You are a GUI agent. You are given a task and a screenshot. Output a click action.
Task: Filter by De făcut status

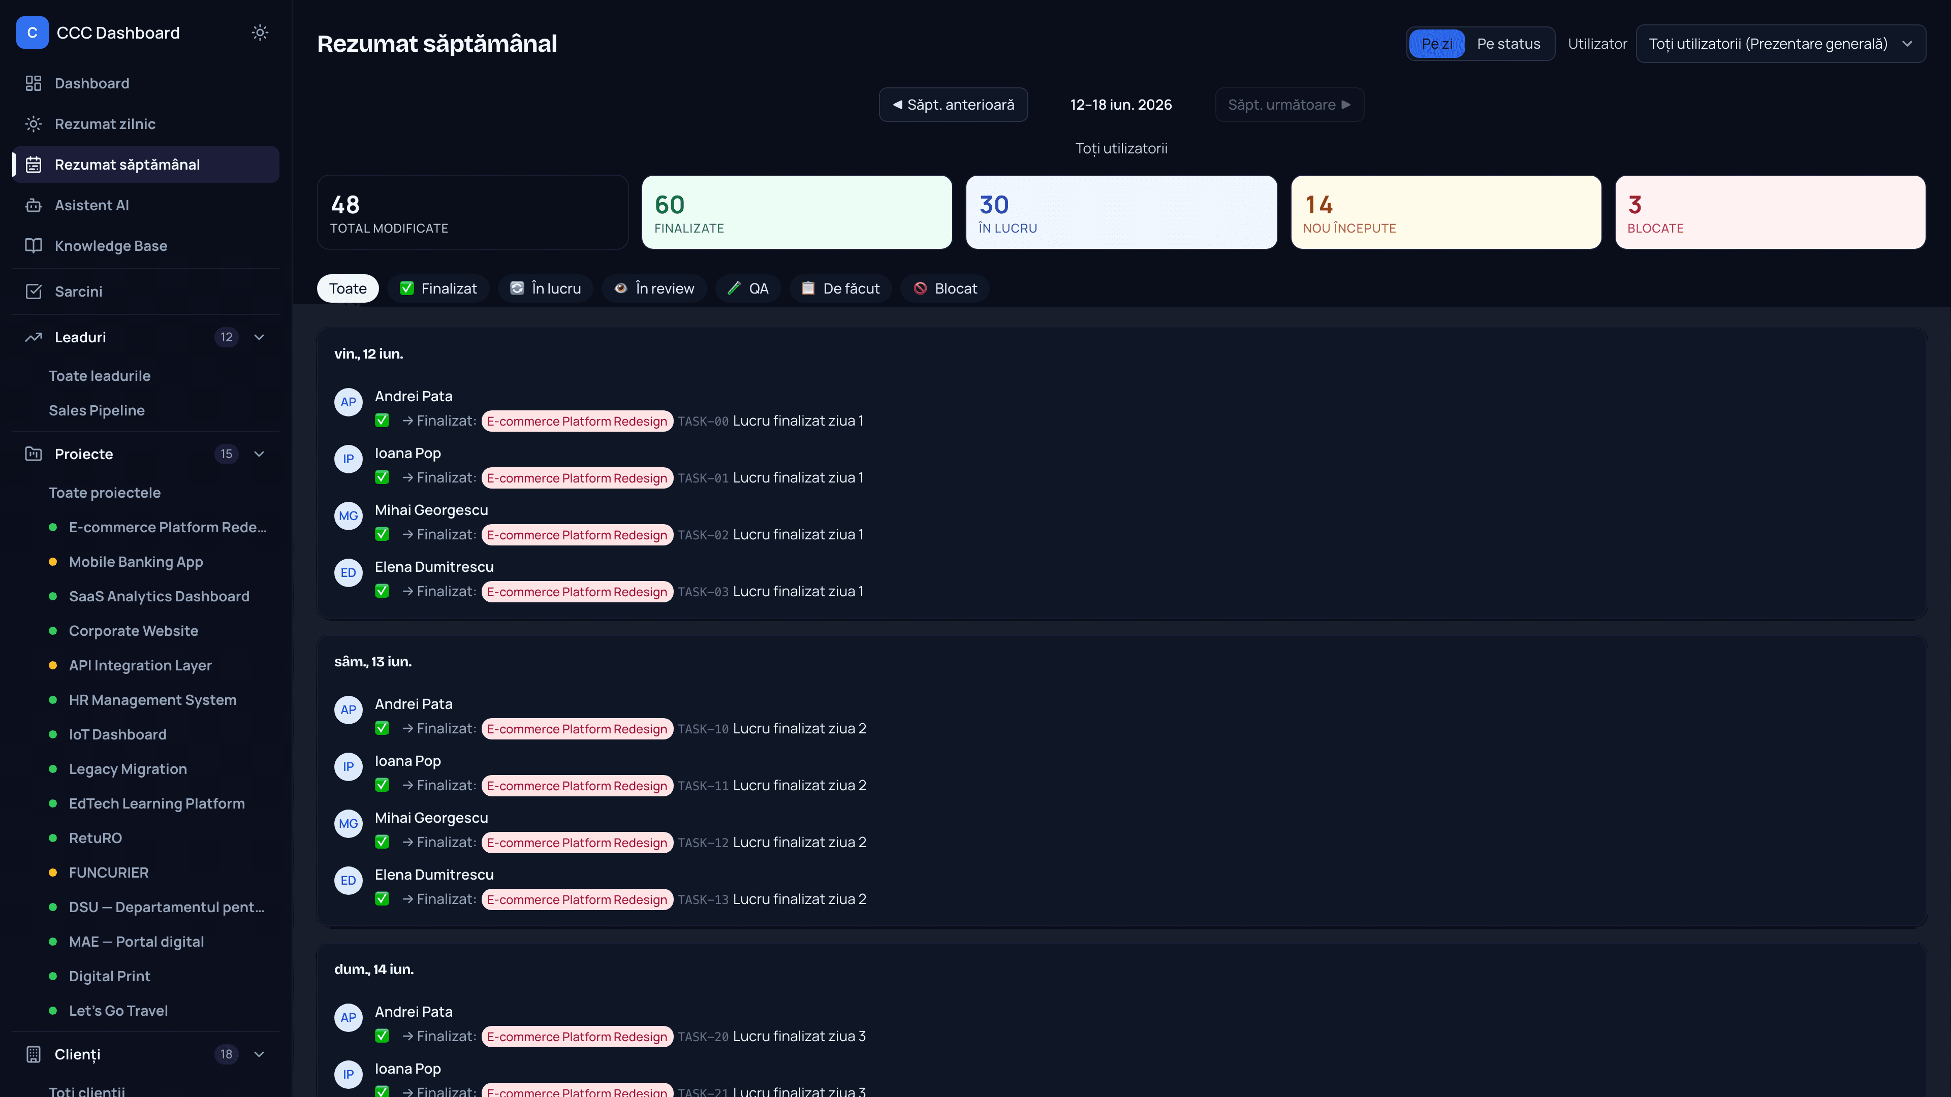pyautogui.click(x=841, y=288)
